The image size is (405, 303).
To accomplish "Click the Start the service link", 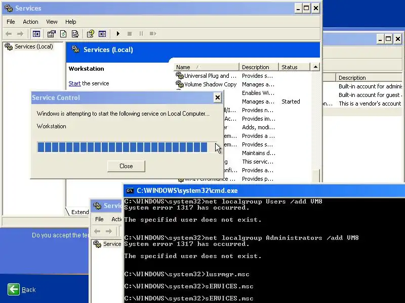I will pyautogui.click(x=74, y=83).
